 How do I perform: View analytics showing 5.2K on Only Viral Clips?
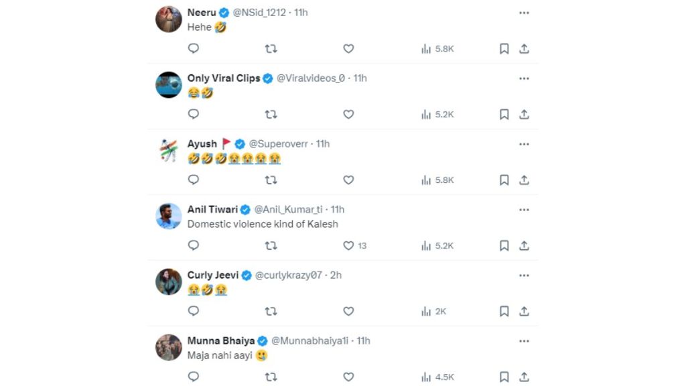pos(437,114)
